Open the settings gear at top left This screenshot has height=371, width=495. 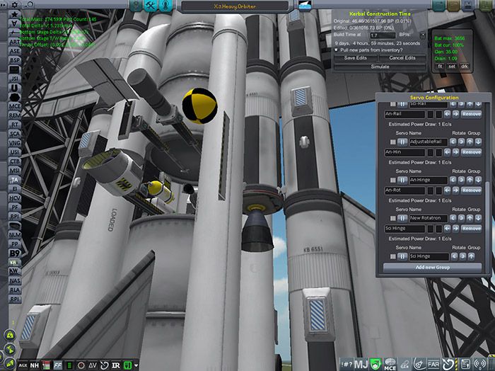[x=15, y=5]
